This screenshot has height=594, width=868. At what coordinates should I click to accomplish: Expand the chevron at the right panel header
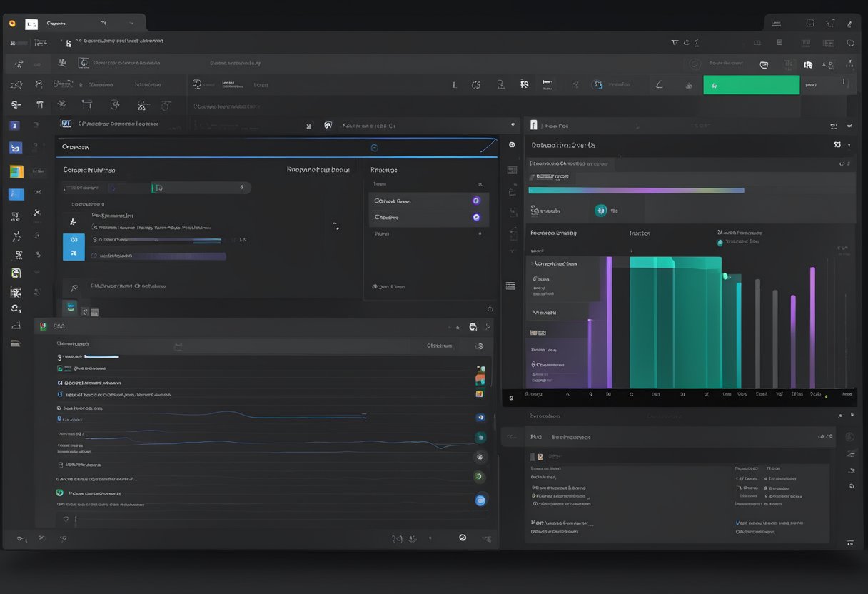(x=849, y=126)
